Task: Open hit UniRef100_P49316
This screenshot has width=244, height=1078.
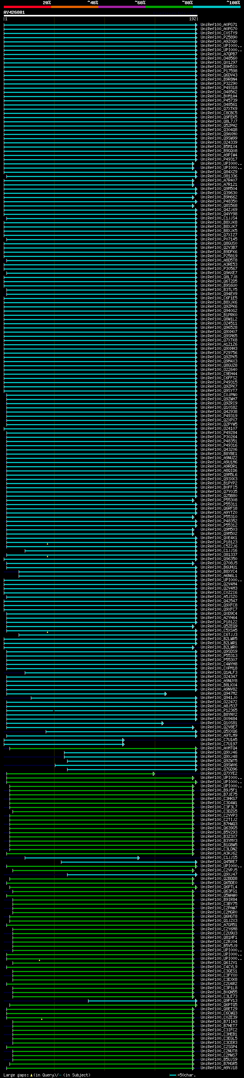Action: pyautogui.click(x=219, y=445)
